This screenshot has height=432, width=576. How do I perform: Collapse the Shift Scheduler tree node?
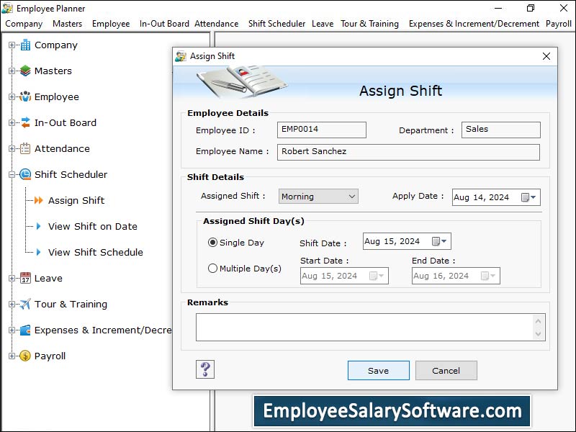tap(12, 174)
